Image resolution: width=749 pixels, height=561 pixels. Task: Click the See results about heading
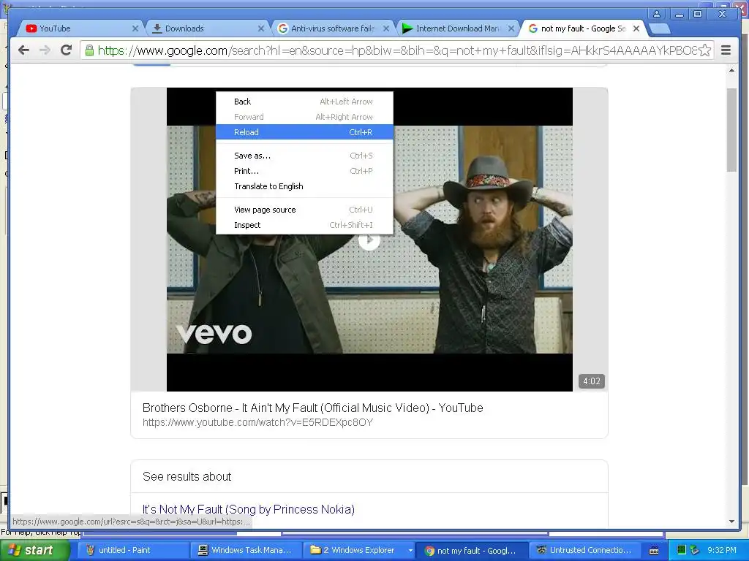pyautogui.click(x=187, y=476)
